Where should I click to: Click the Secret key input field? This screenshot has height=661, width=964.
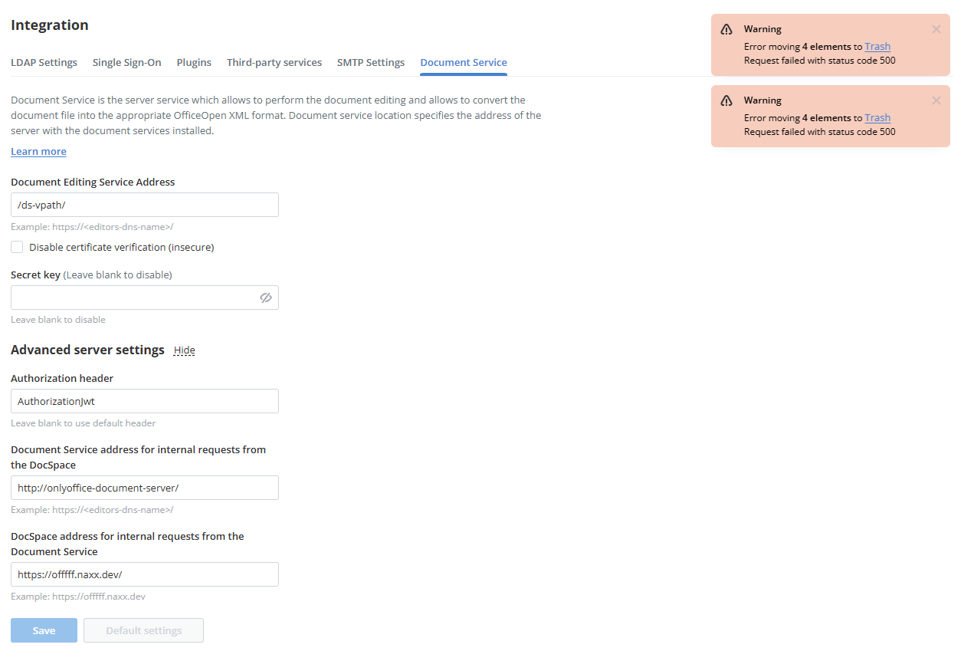(x=134, y=298)
